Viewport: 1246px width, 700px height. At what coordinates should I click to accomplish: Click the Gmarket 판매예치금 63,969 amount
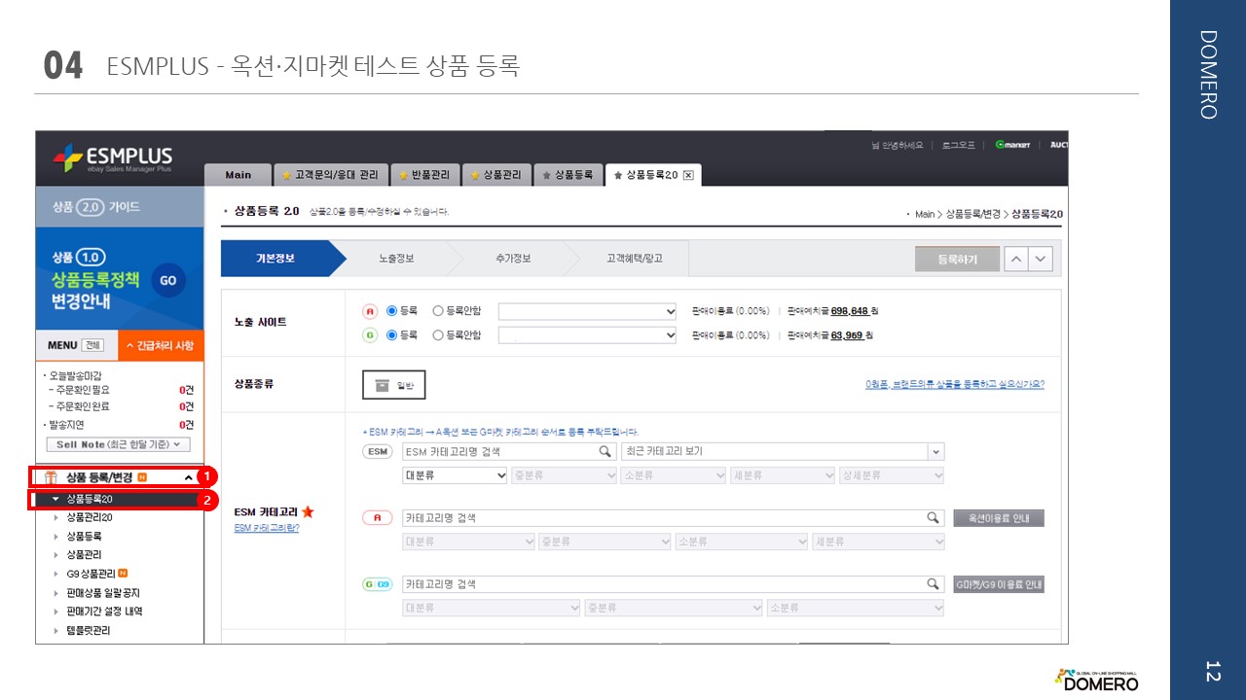click(x=847, y=335)
